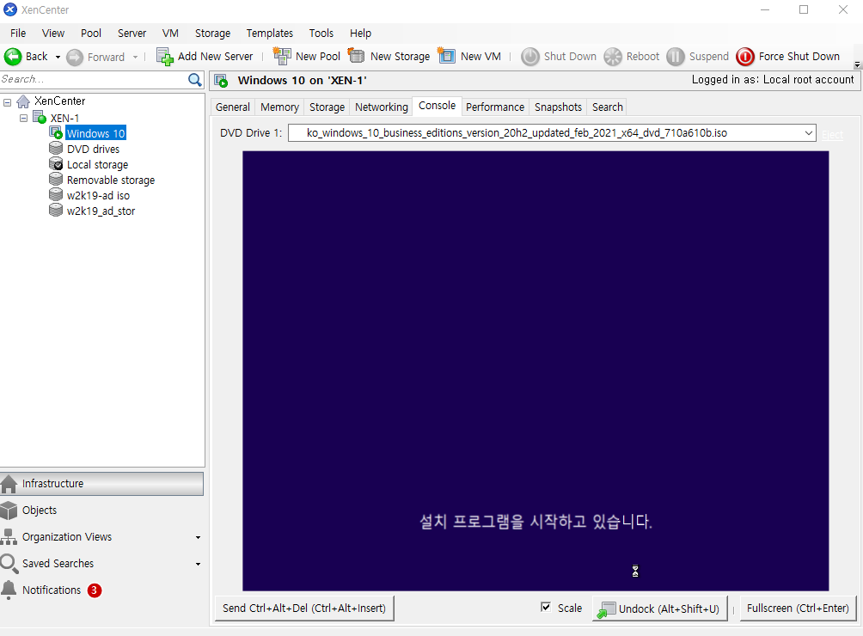Click the red Force Shut Down icon
This screenshot has height=636, width=863.
click(745, 57)
